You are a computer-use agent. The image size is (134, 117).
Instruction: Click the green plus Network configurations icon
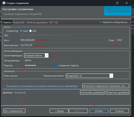click(101, 22)
